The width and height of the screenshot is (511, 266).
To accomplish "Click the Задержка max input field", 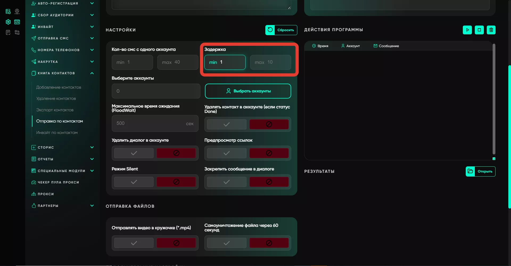I will coord(270,62).
